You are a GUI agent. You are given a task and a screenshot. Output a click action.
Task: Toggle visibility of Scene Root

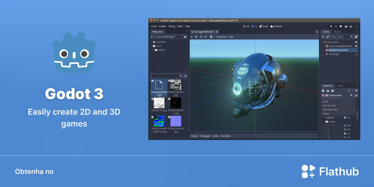(x=356, y=42)
